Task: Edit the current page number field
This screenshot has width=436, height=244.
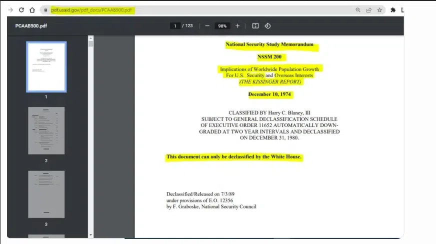Action: pyautogui.click(x=175, y=26)
